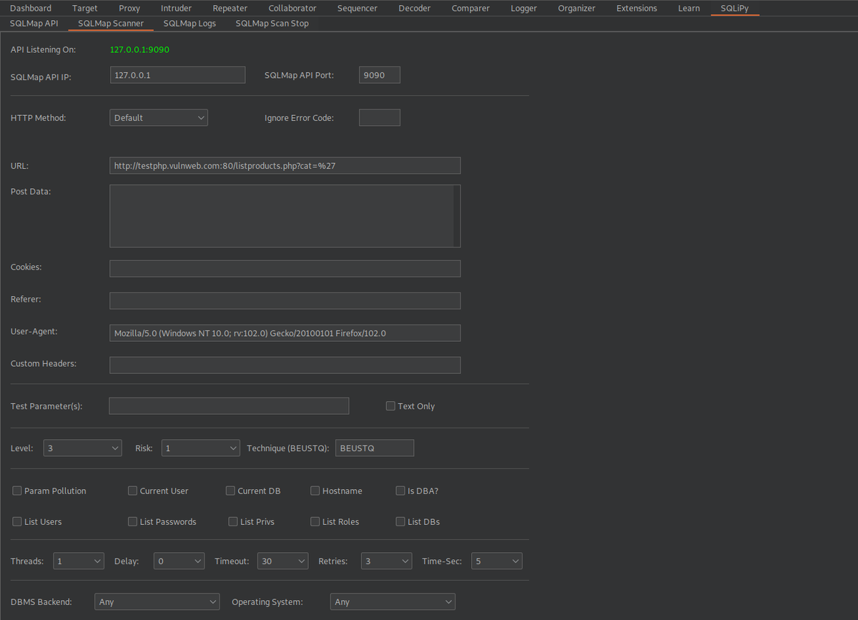The image size is (858, 620).
Task: Focus the Technique (BEUSTQ) field
Action: tap(374, 448)
